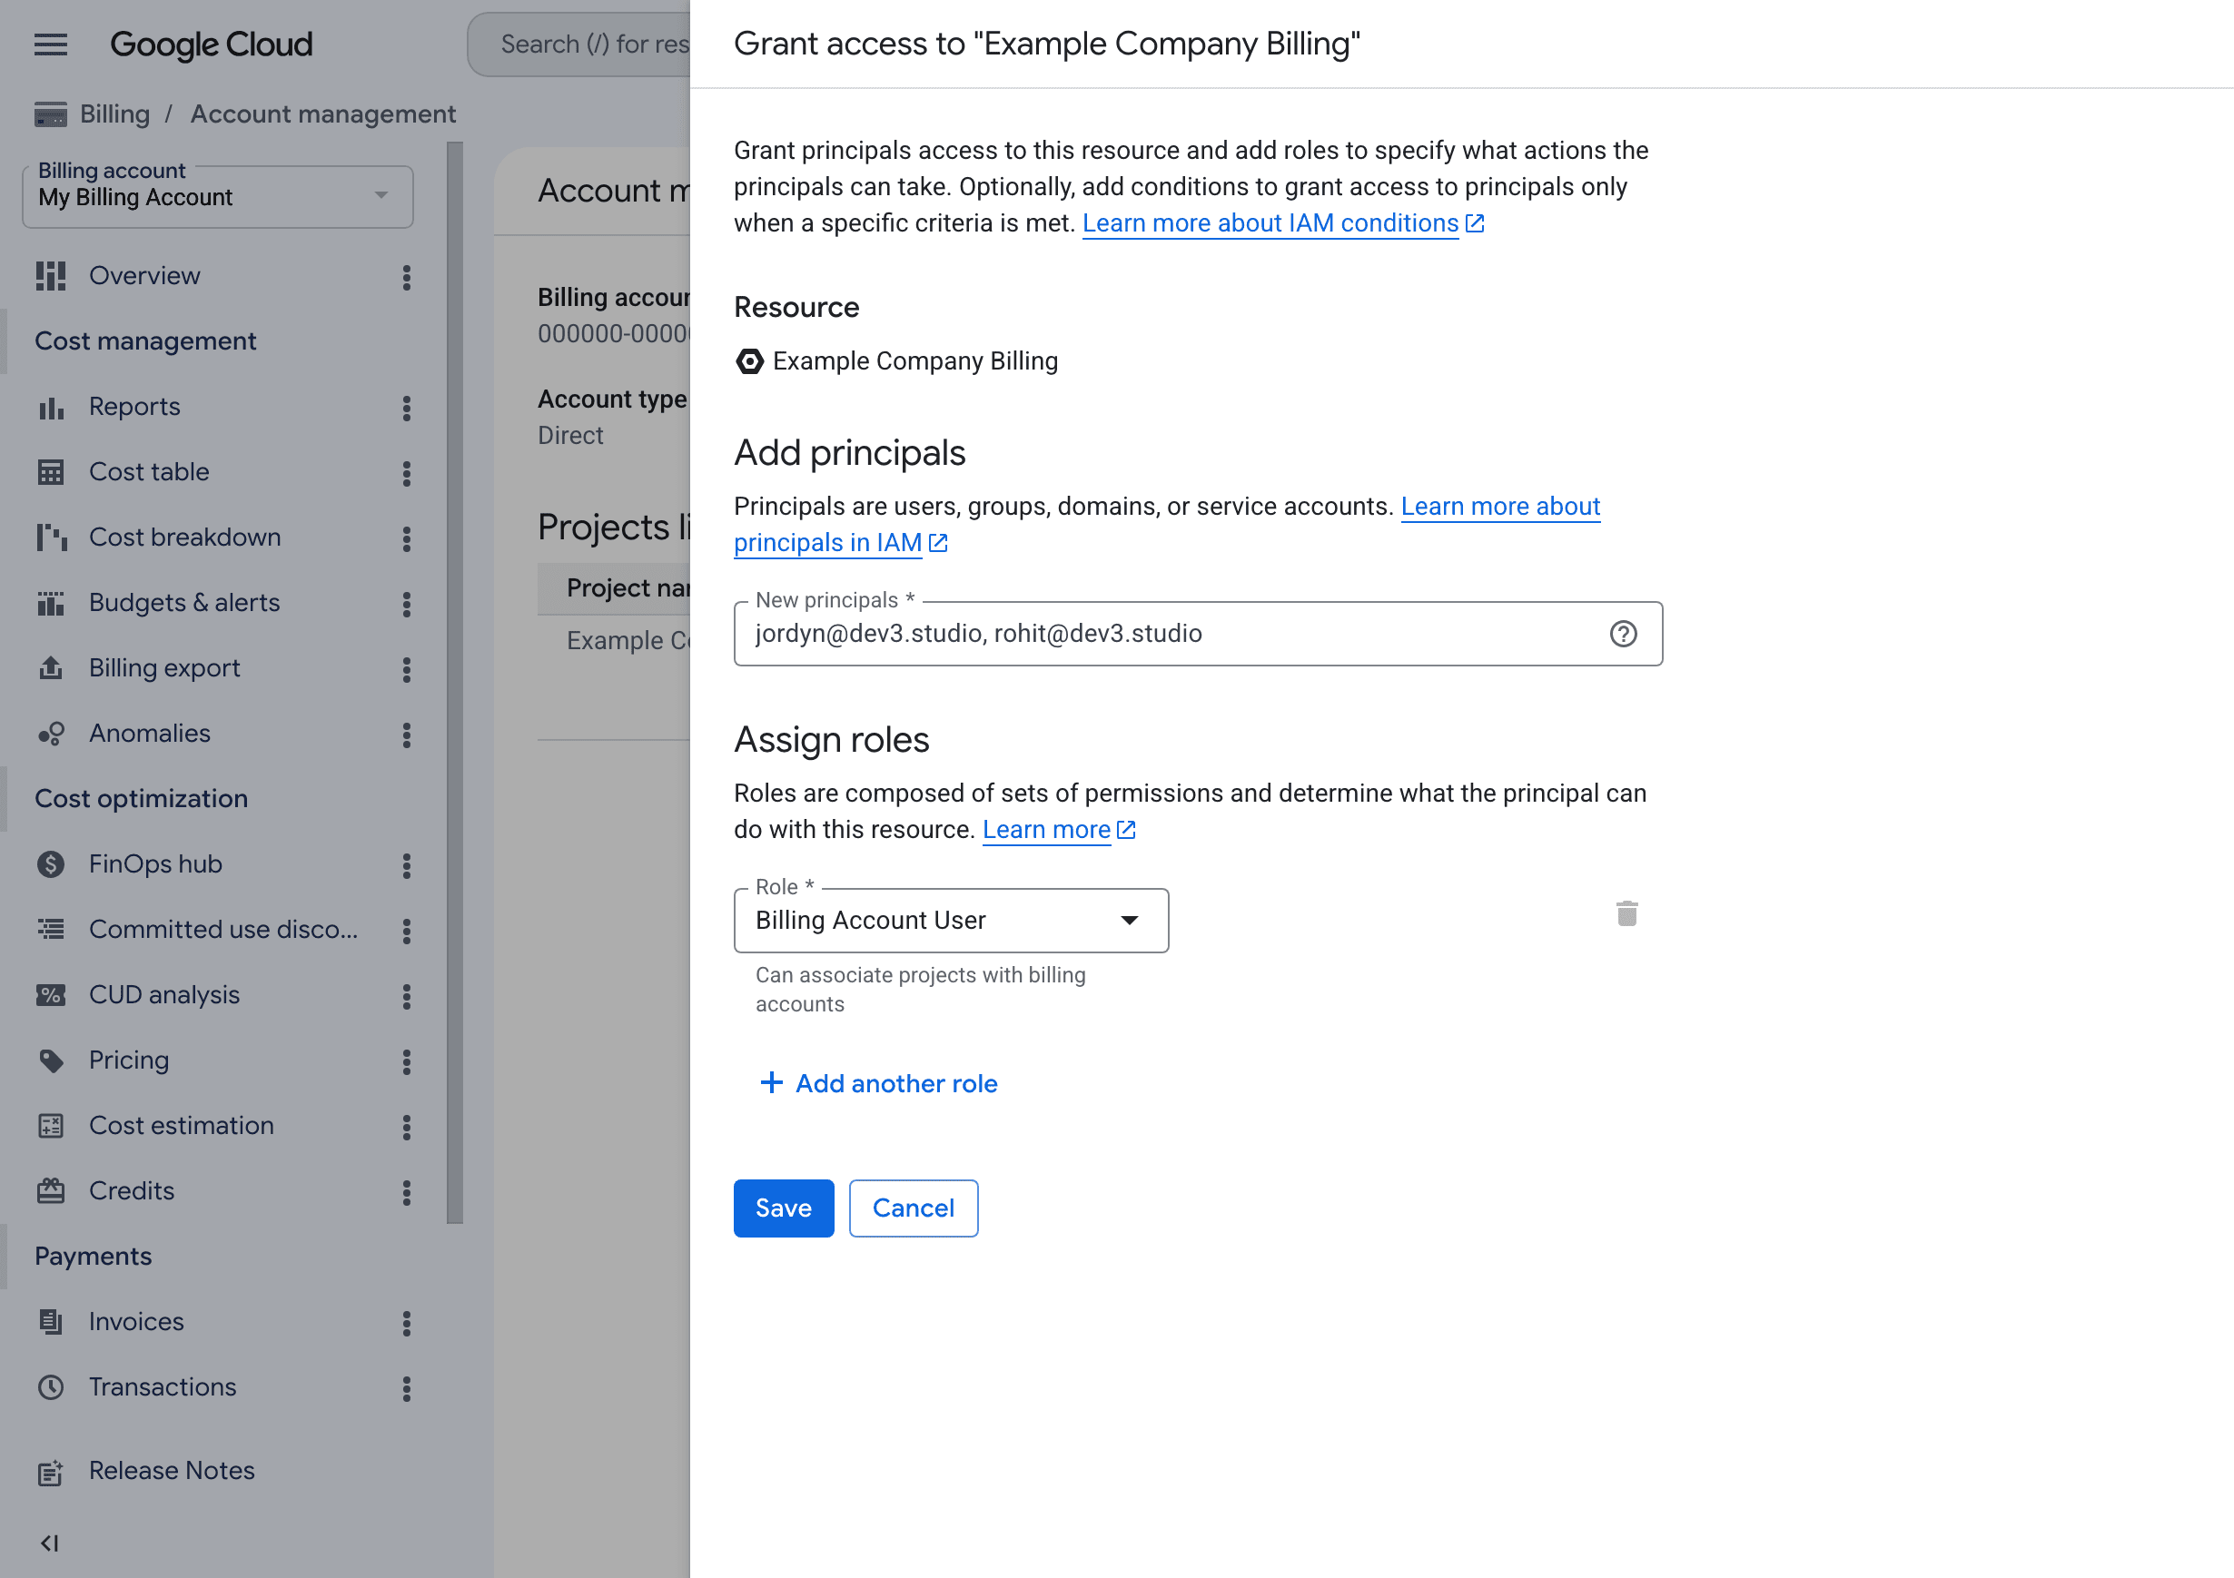The image size is (2234, 1578).
Task: Click the Committed use discounts list icon
Action: click(51, 930)
